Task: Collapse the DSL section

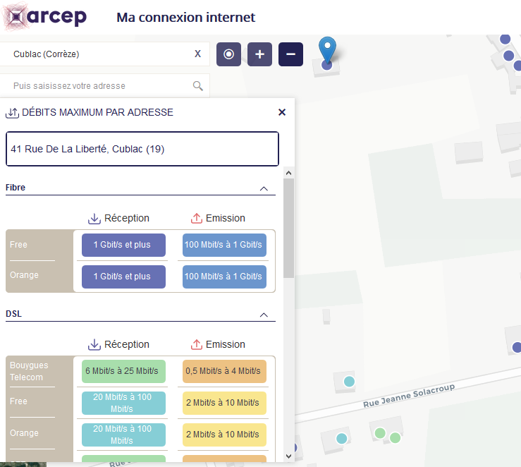Action: [x=264, y=315]
